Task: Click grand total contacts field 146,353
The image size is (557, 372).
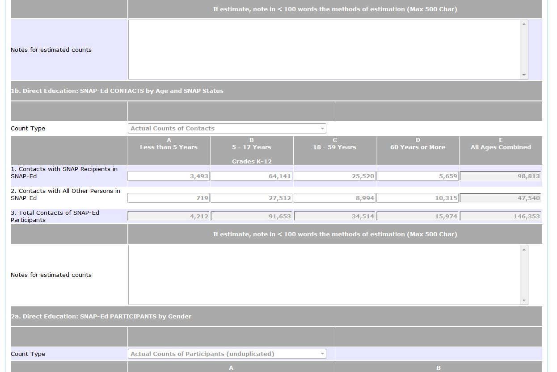Action: coord(500,217)
